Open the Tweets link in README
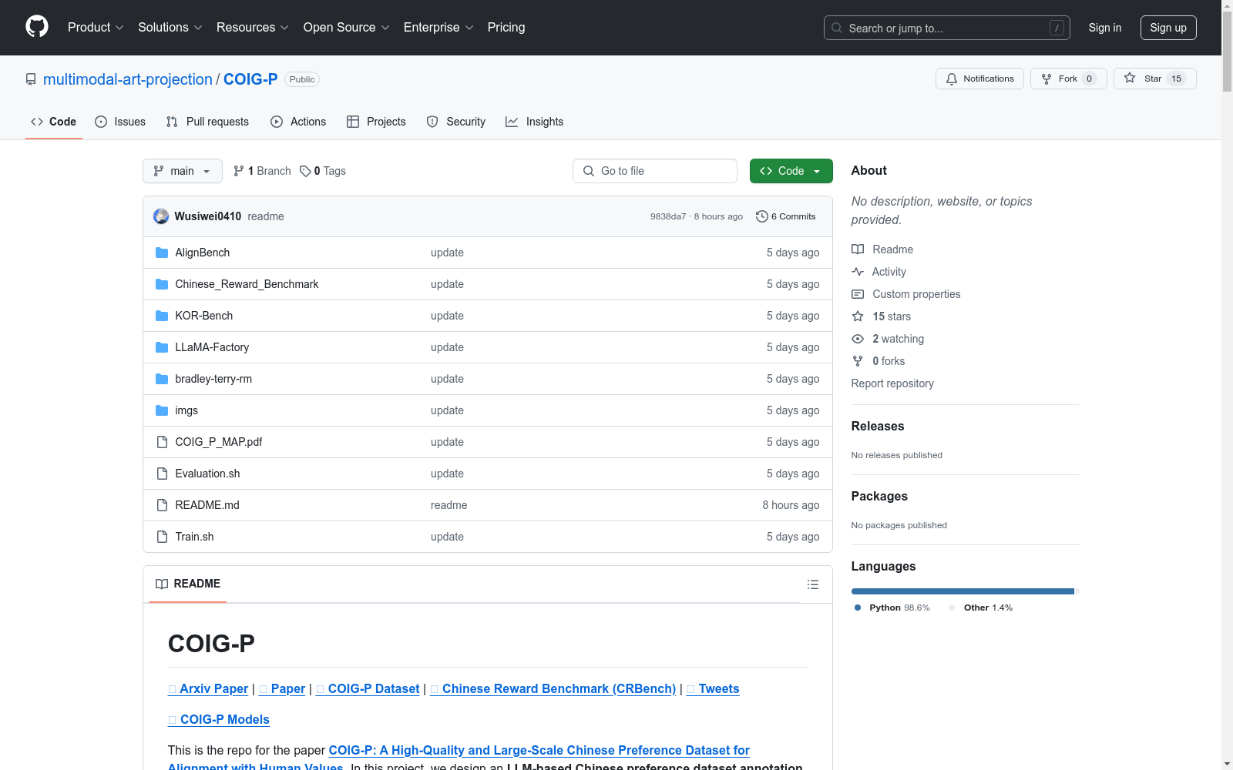The width and height of the screenshot is (1233, 770). [x=713, y=688]
